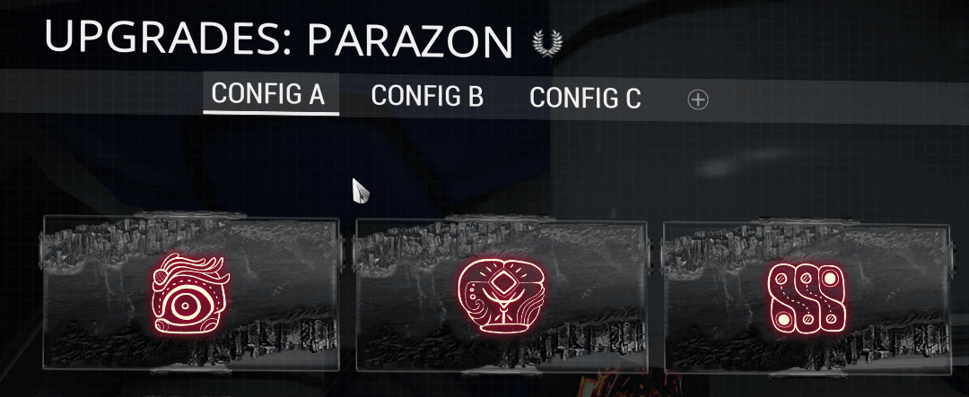The width and height of the screenshot is (969, 397).
Task: Open the middle Parazon mod slot card
Action: coord(502,294)
